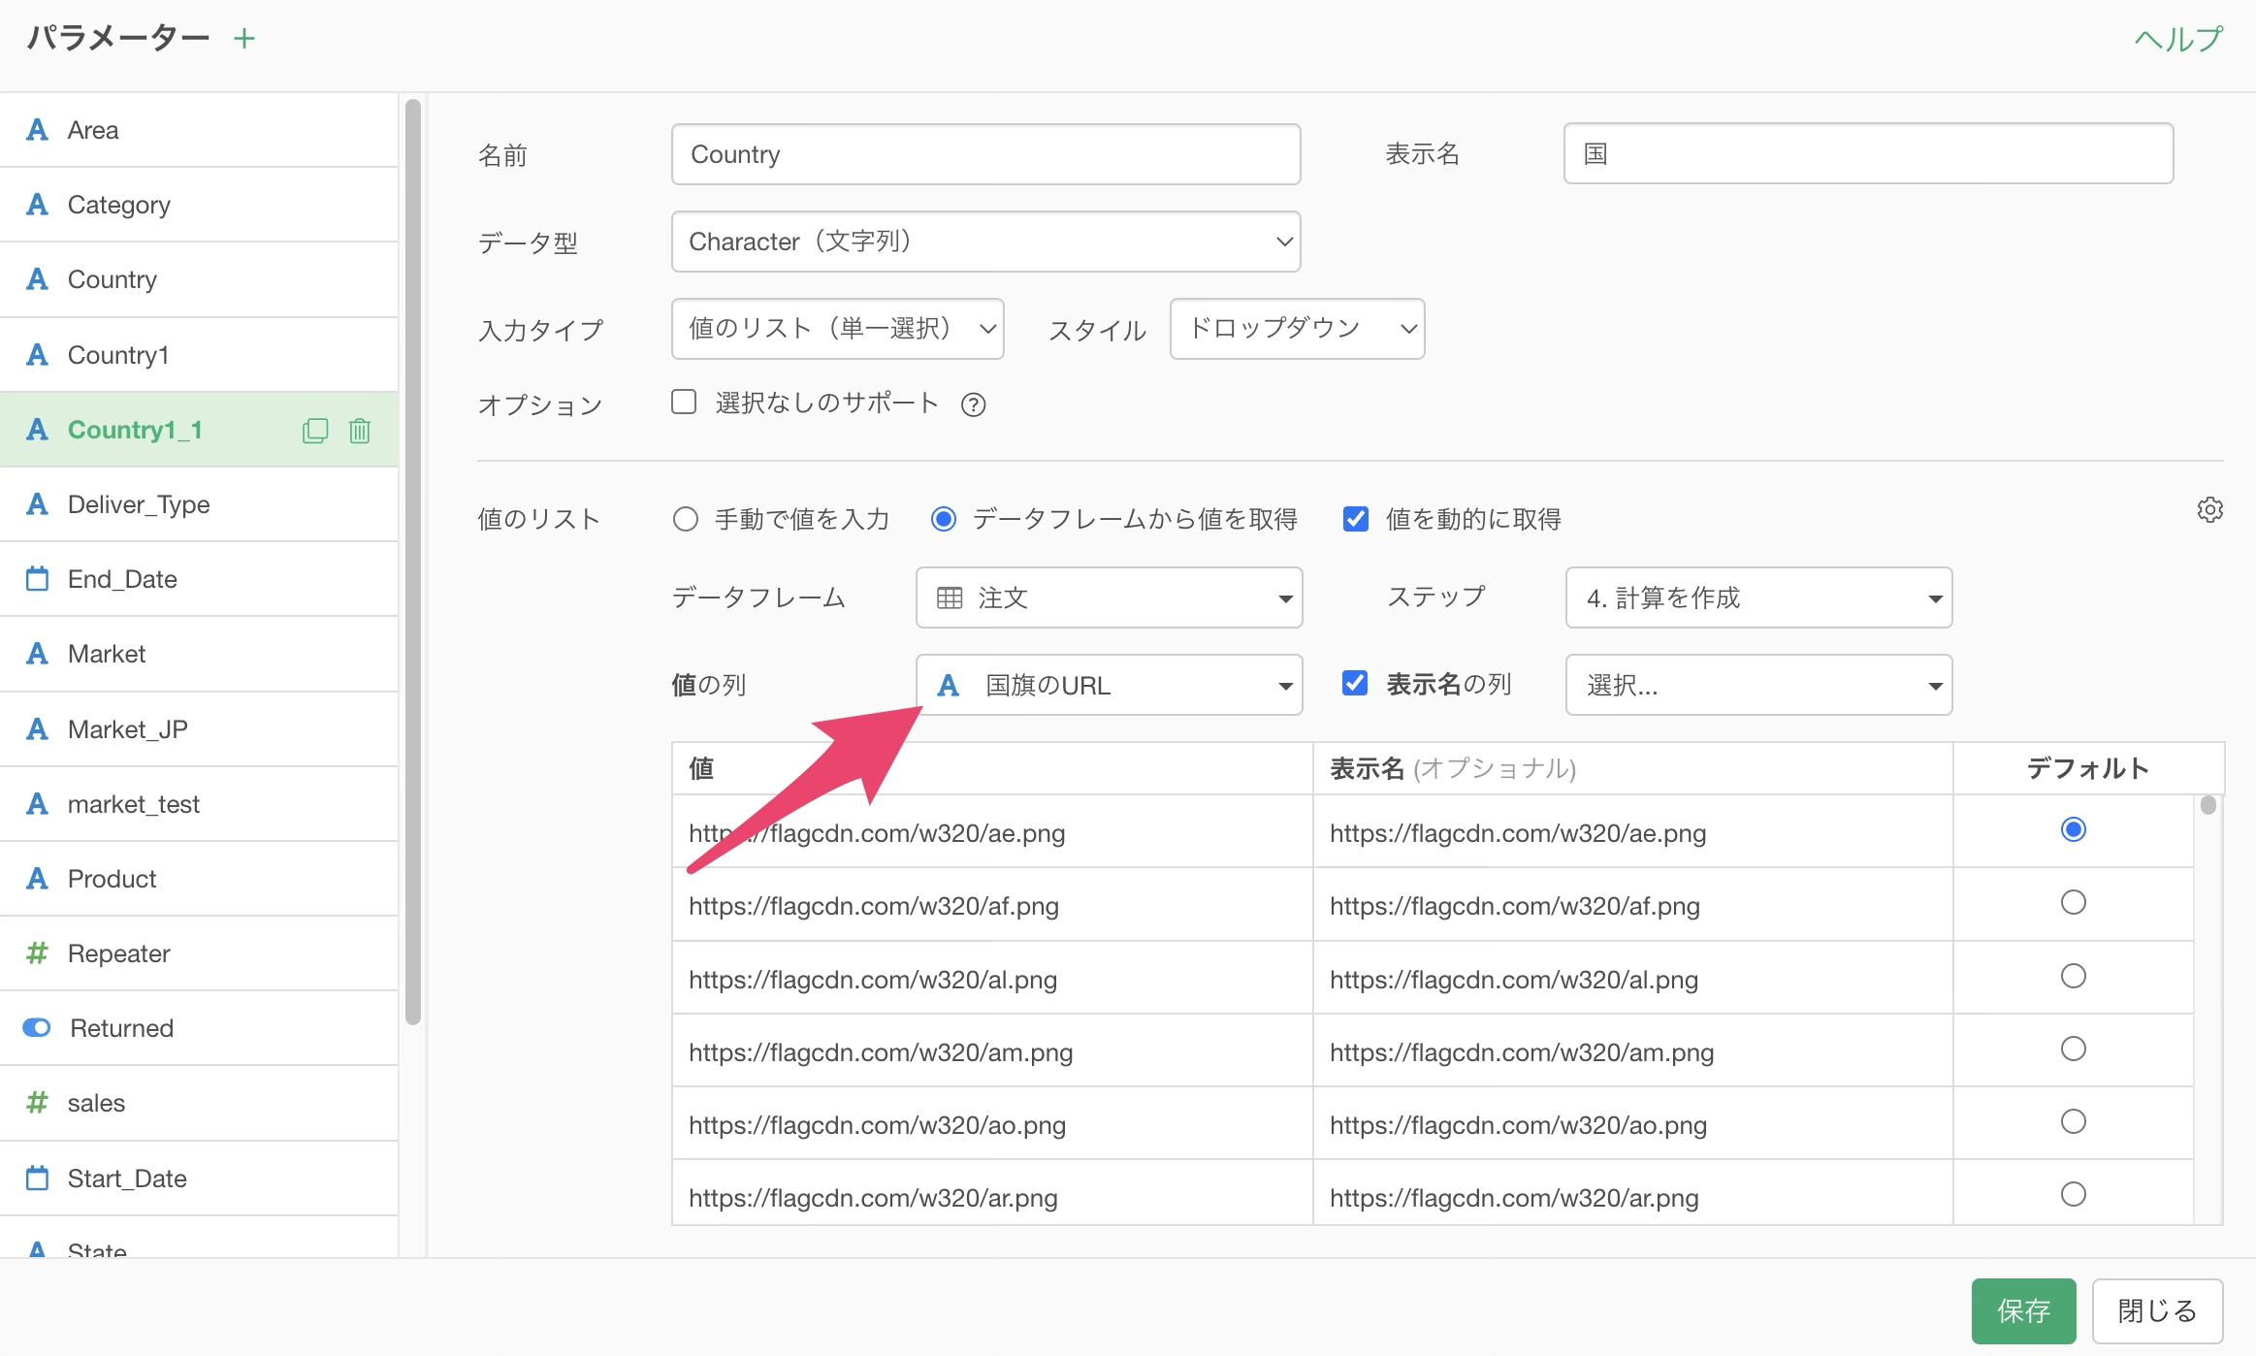2256x1356 pixels.
Task: Select the Country parameter in list
Action: coord(199,279)
